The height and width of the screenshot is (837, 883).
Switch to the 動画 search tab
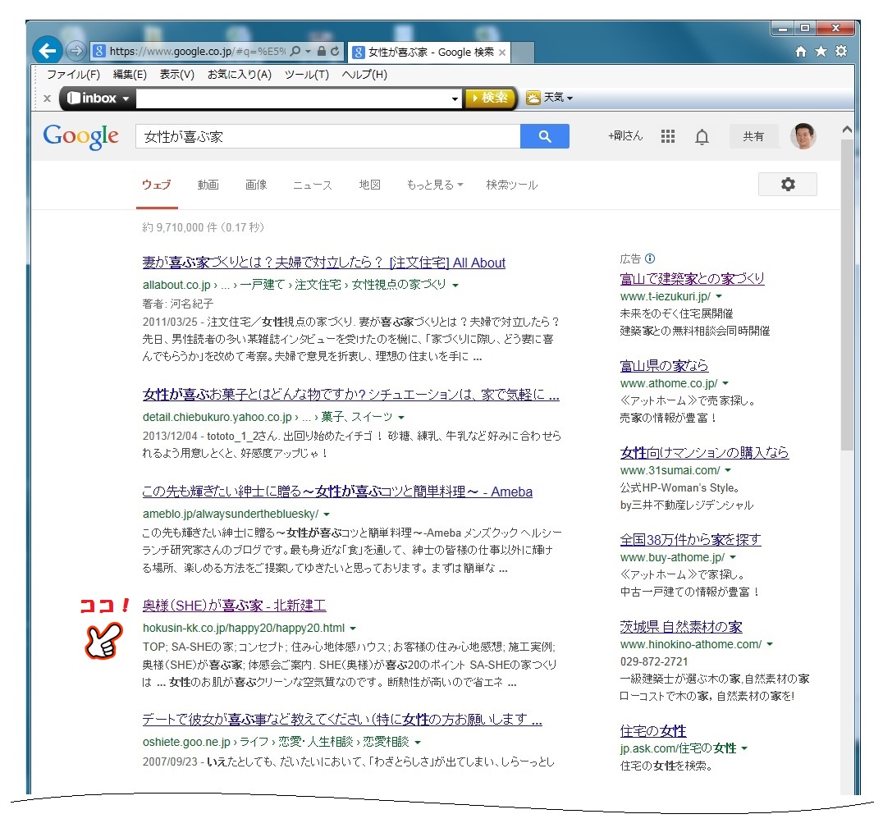pos(208,185)
